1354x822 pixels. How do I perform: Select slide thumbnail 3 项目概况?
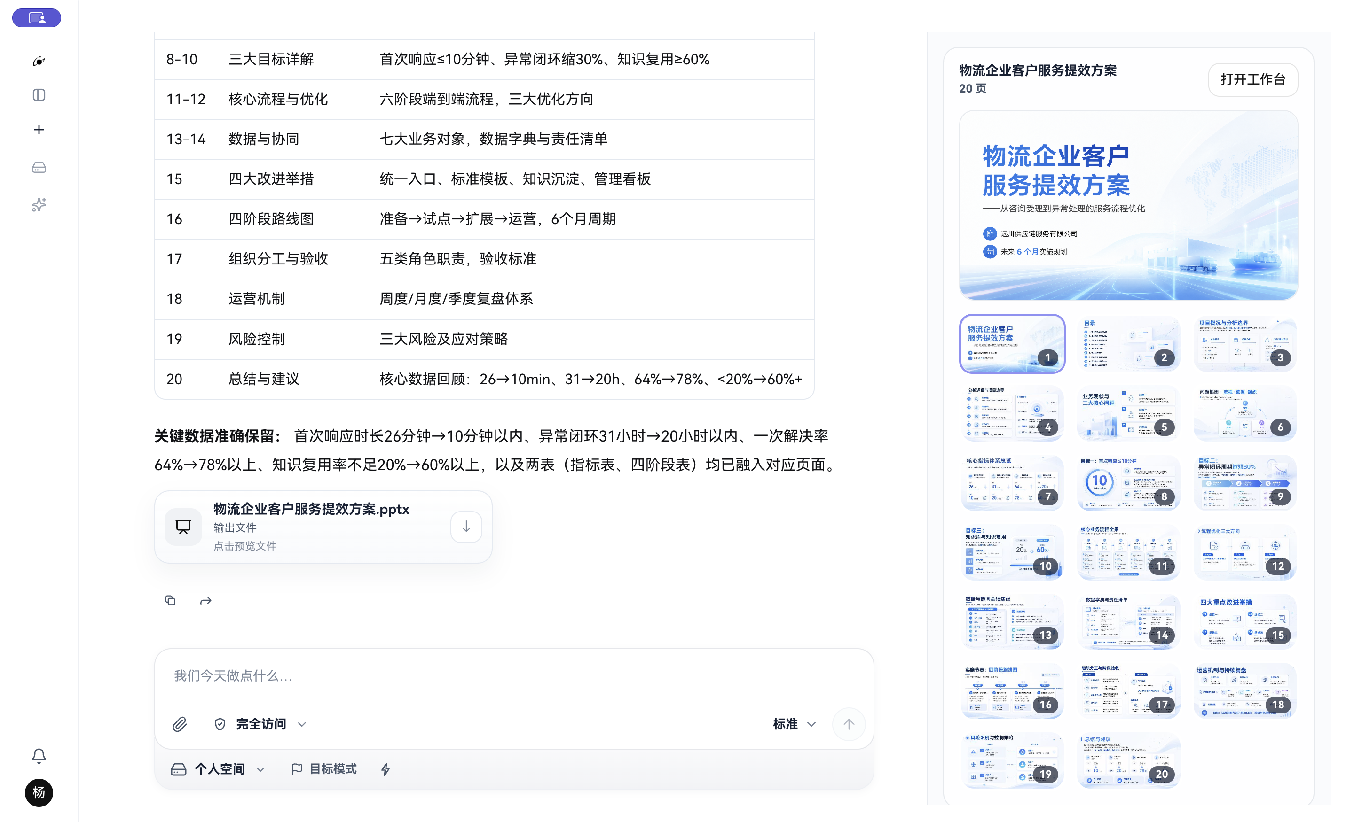[x=1244, y=343]
